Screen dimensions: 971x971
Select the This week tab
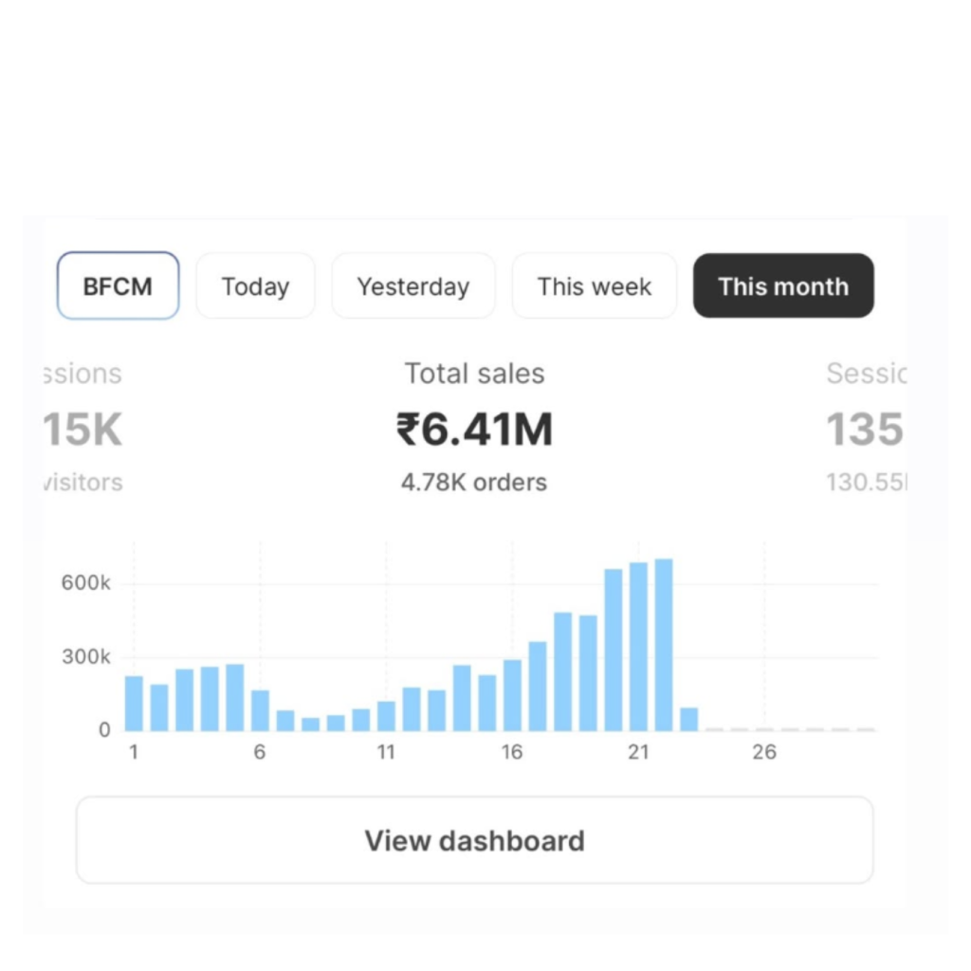595,286
